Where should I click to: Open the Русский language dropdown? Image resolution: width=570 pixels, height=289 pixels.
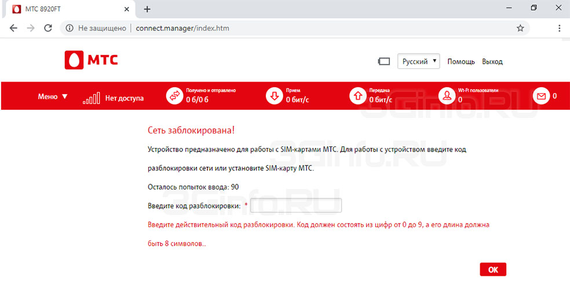(x=418, y=61)
